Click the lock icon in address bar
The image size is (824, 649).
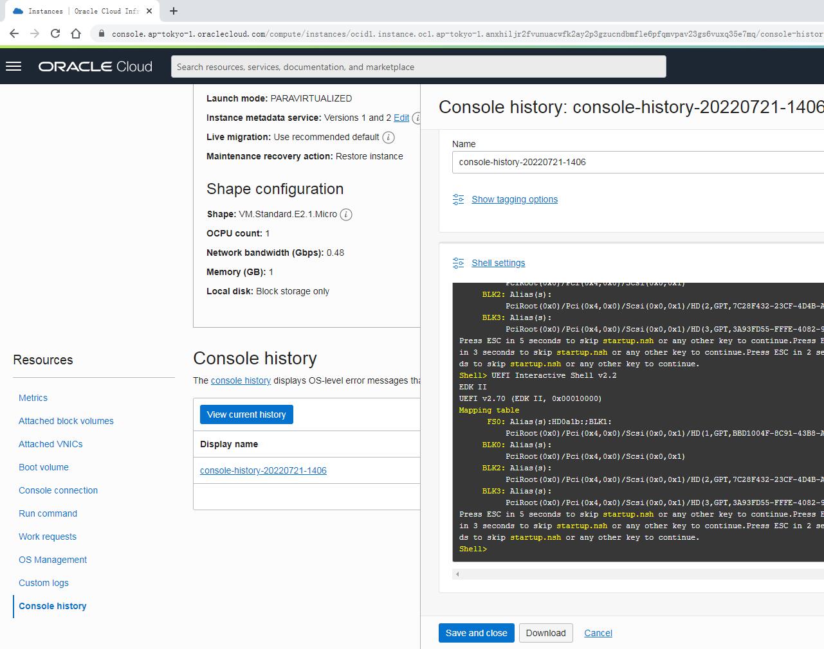pos(101,33)
